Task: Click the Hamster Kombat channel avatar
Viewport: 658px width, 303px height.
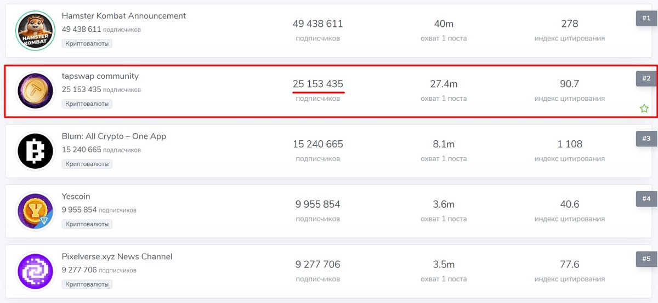Action: (x=35, y=30)
